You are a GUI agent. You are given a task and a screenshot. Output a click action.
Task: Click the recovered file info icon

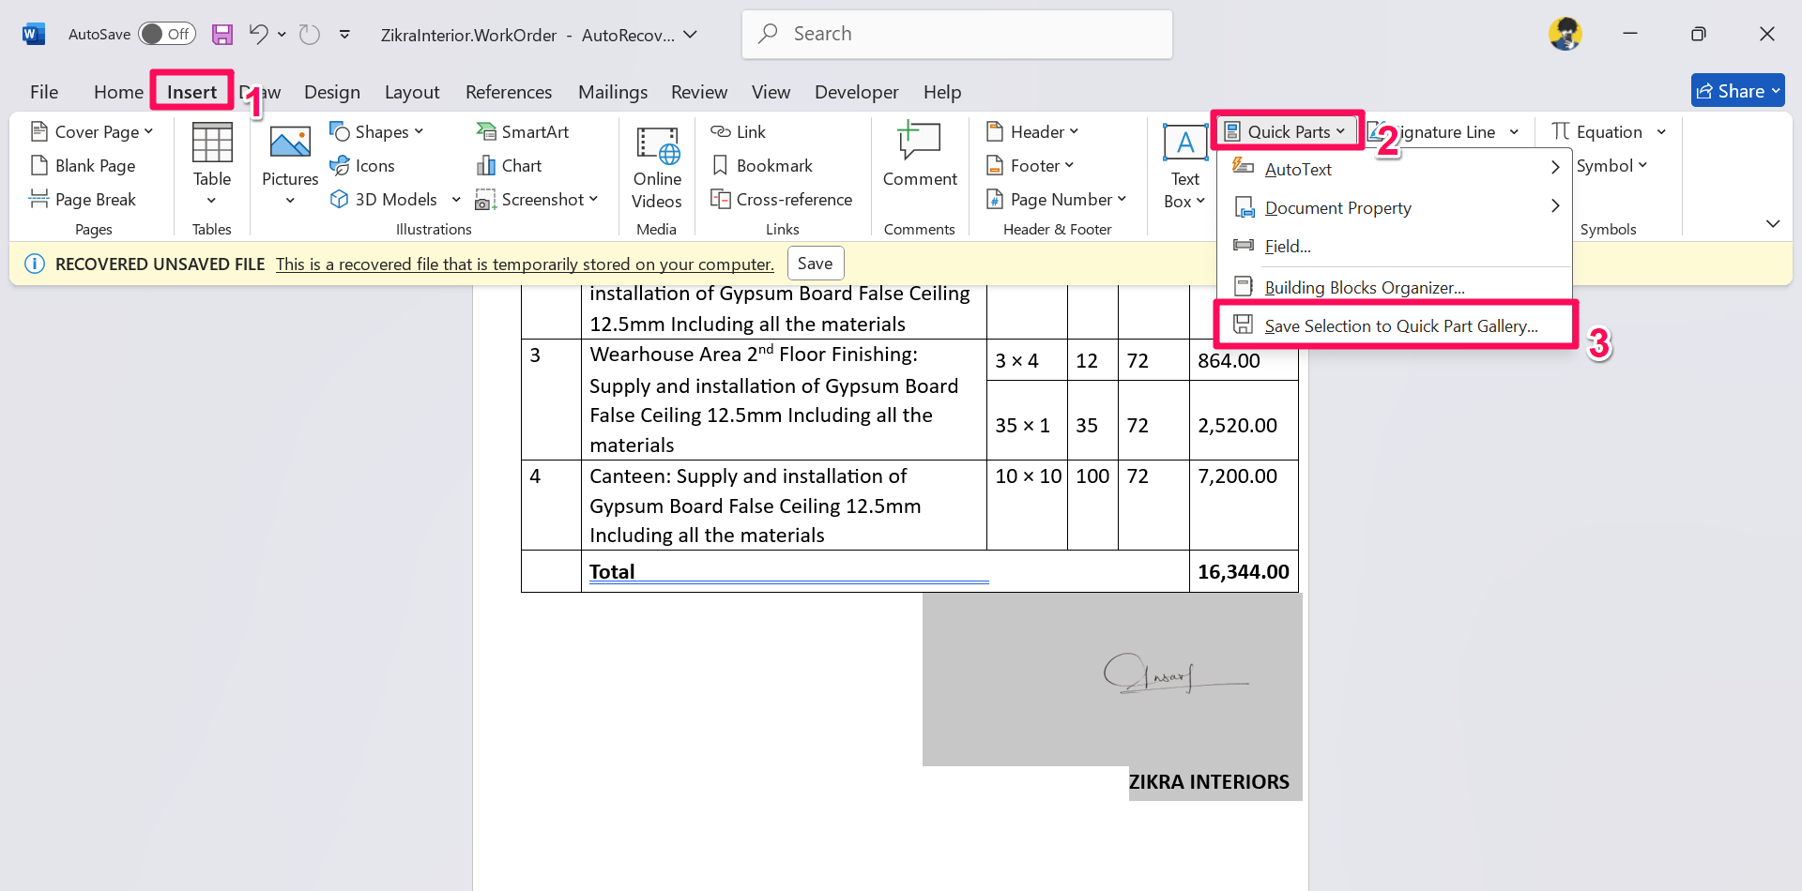click(x=35, y=264)
